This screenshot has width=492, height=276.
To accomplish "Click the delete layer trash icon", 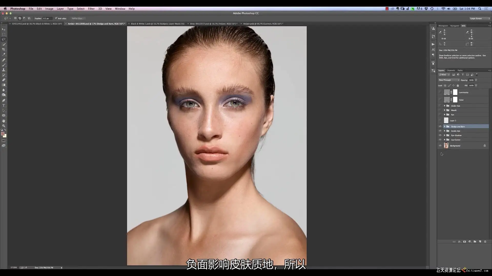I will [485, 241].
